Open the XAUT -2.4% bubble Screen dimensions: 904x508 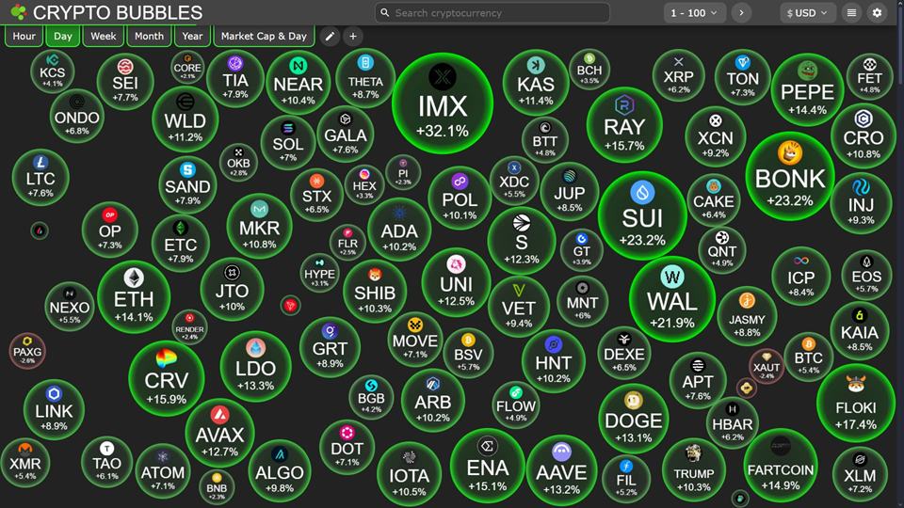point(767,366)
